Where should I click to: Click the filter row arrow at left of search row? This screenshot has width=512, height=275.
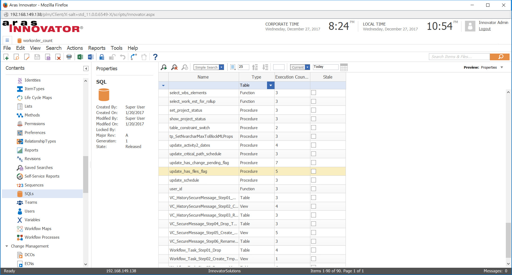pos(163,85)
